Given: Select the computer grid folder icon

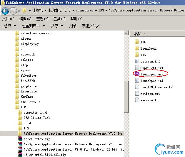Looking at the screenshot, I should point(20,112).
